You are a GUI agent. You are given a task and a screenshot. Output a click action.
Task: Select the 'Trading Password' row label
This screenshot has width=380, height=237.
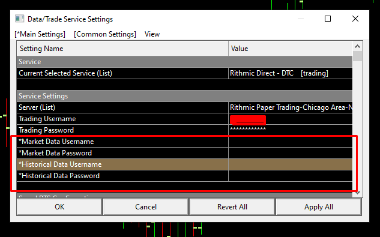[x=46, y=130]
